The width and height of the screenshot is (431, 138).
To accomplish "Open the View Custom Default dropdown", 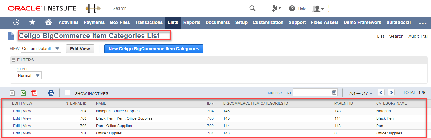I will 41,48.
